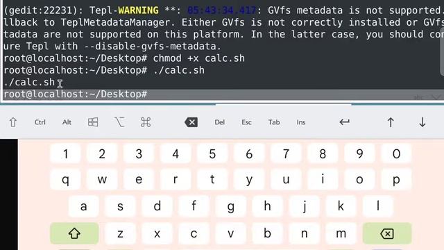Tap the letter i key
Viewport: 444px width, 250px height.
point(323,179)
